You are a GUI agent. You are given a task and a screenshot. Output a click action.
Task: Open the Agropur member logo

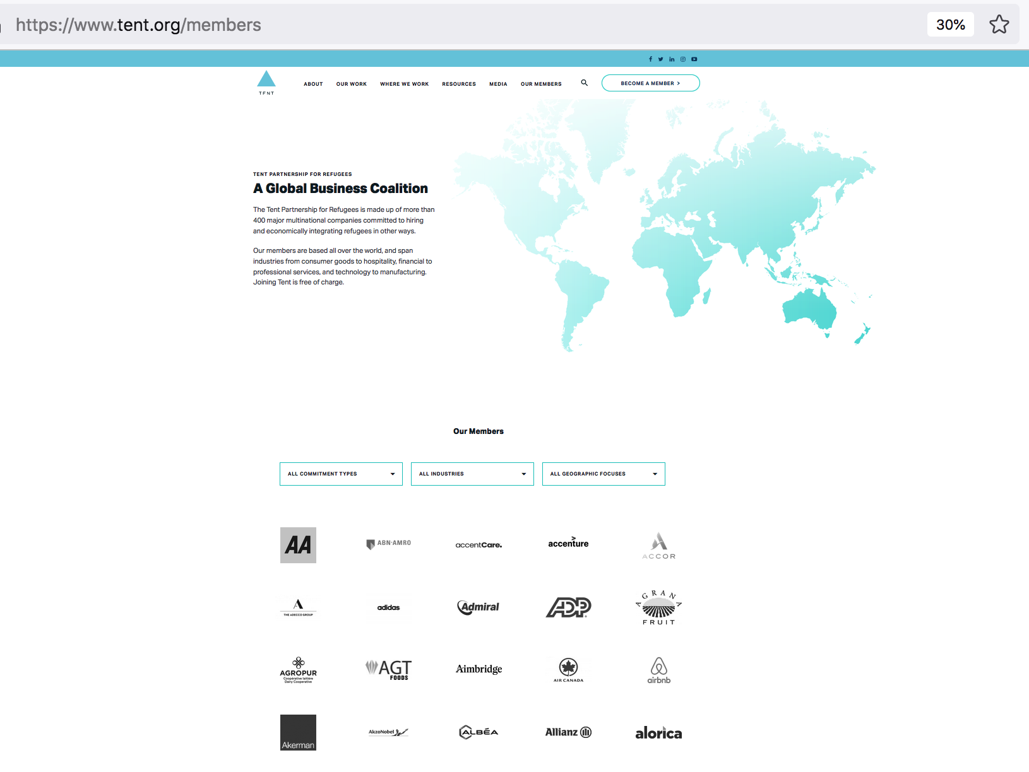click(298, 670)
